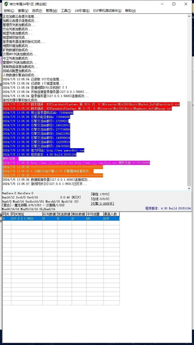Click the 引擎交流QQ群① 27299223 line
Image resolution: width=194 pixels, height=345 pixels.
(35, 121)
